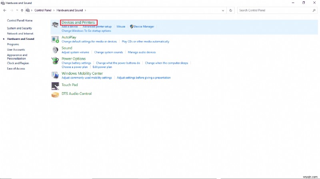Click Change when the computer sleeps

[x=166, y=63]
